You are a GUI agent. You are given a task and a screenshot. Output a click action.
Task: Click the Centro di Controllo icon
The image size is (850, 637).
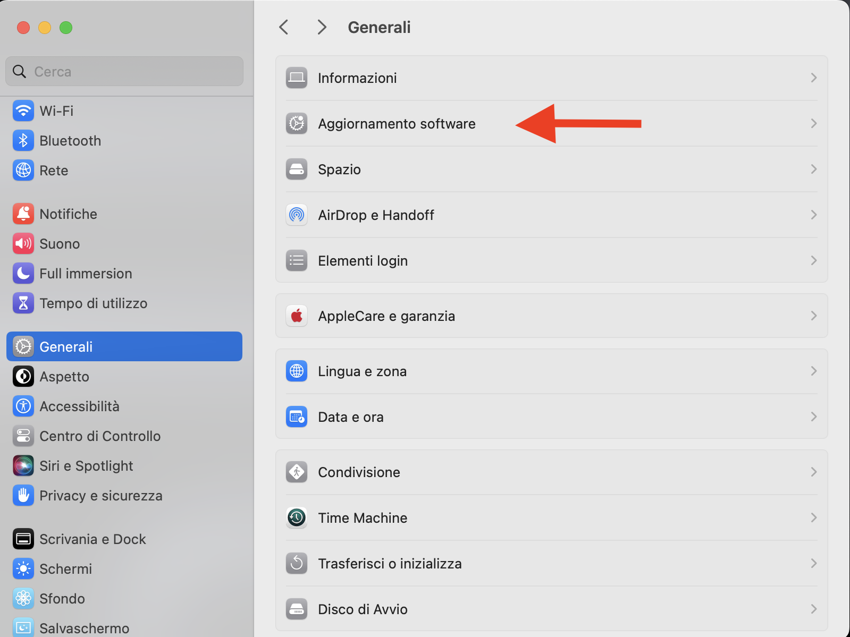(x=23, y=436)
